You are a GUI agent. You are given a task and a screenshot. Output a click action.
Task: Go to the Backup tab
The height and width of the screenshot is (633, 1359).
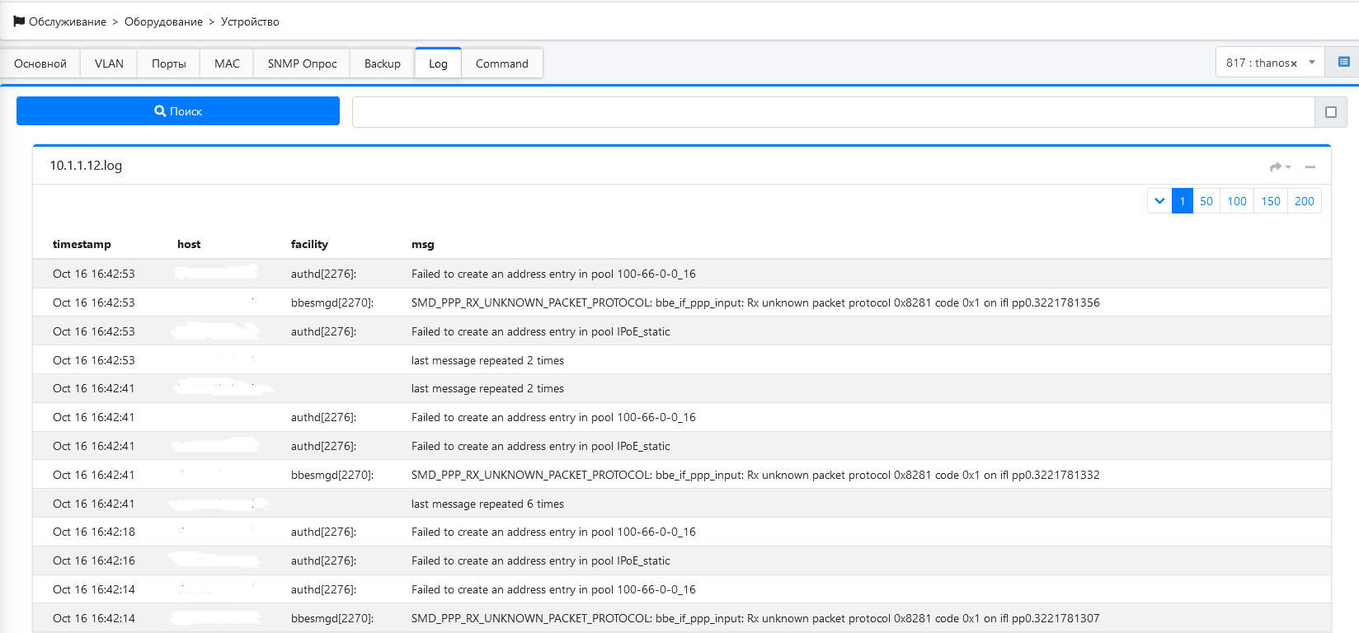(x=383, y=63)
